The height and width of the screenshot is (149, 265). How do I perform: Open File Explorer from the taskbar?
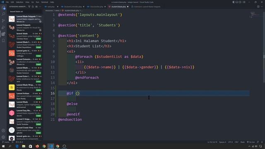24,146
